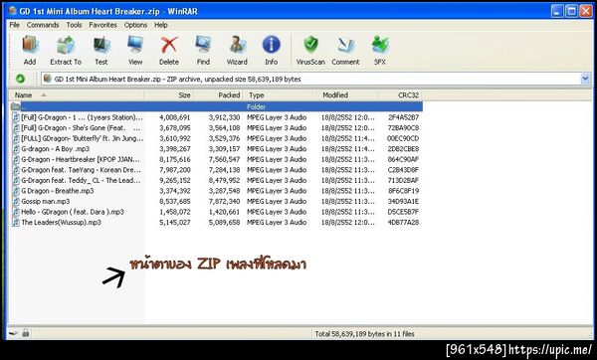Sort by CRC32 column header
The height and width of the screenshot is (360, 597).
[x=400, y=95]
